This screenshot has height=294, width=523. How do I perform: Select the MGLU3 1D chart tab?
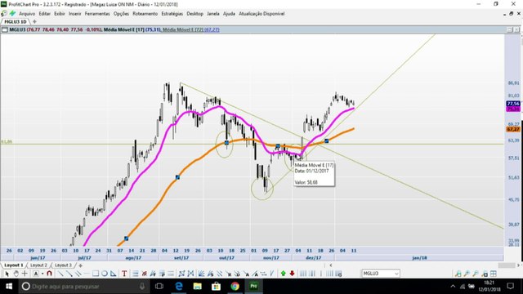[16, 22]
